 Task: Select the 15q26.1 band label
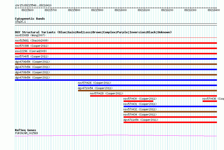(x=20, y=22)
